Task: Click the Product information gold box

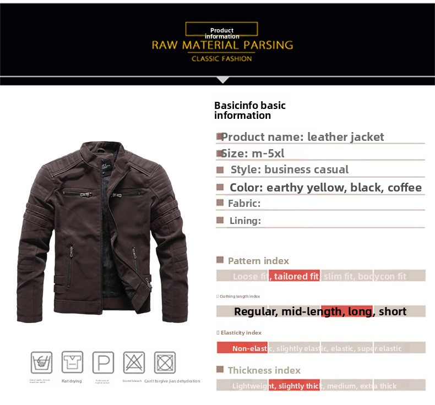Action: pyautogui.click(x=222, y=29)
